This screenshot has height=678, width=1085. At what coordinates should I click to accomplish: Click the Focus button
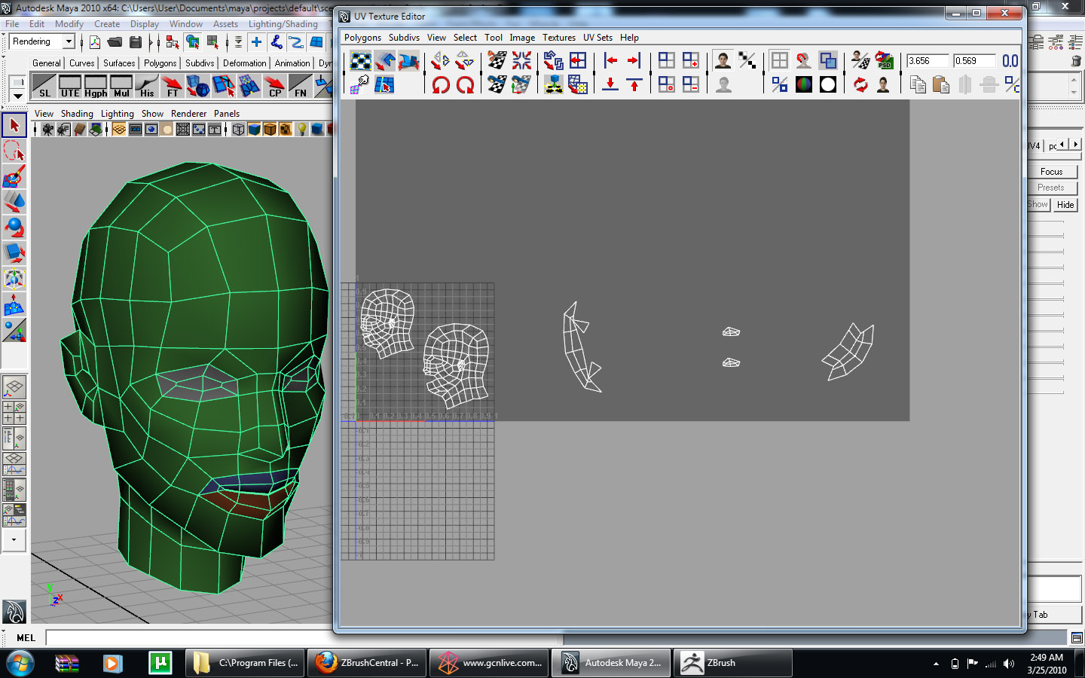(x=1051, y=172)
